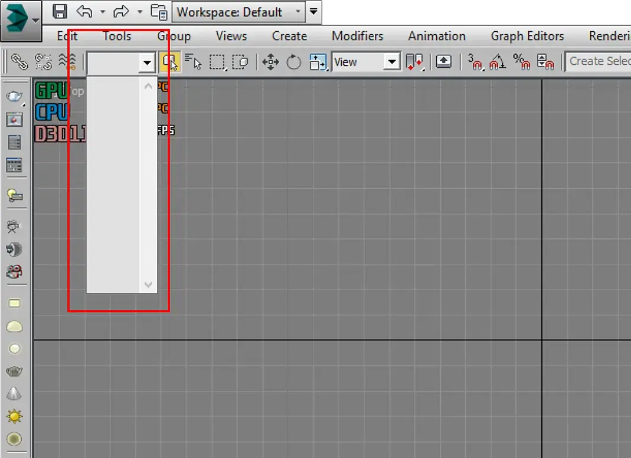Image resolution: width=631 pixels, height=458 pixels.
Task: Open the Rendered Frame Window icon
Action: [14, 120]
